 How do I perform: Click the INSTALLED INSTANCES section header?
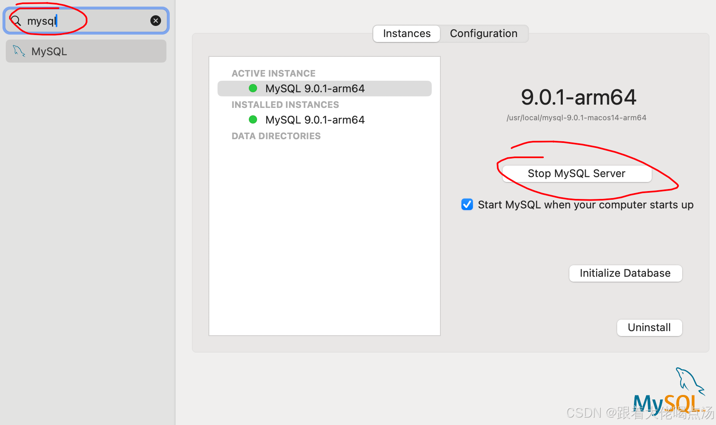coord(285,105)
